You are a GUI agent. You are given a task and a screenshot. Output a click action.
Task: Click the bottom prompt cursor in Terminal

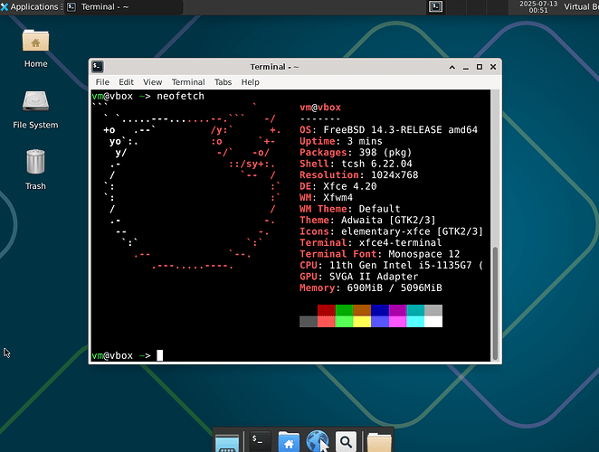pyautogui.click(x=159, y=355)
